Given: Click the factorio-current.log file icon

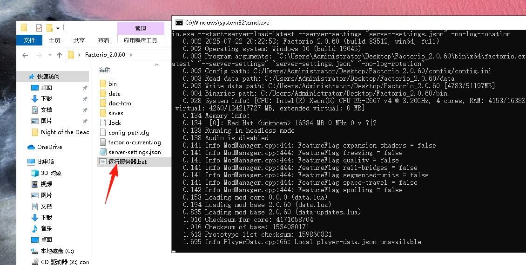Looking at the screenshot, I should tap(103, 142).
